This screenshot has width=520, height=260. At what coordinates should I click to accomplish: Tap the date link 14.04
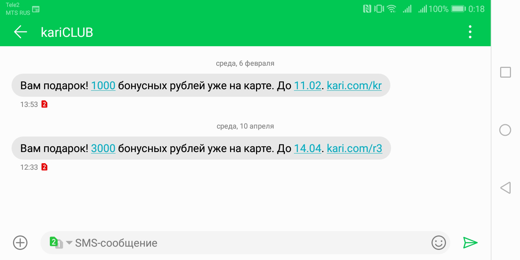(x=308, y=148)
